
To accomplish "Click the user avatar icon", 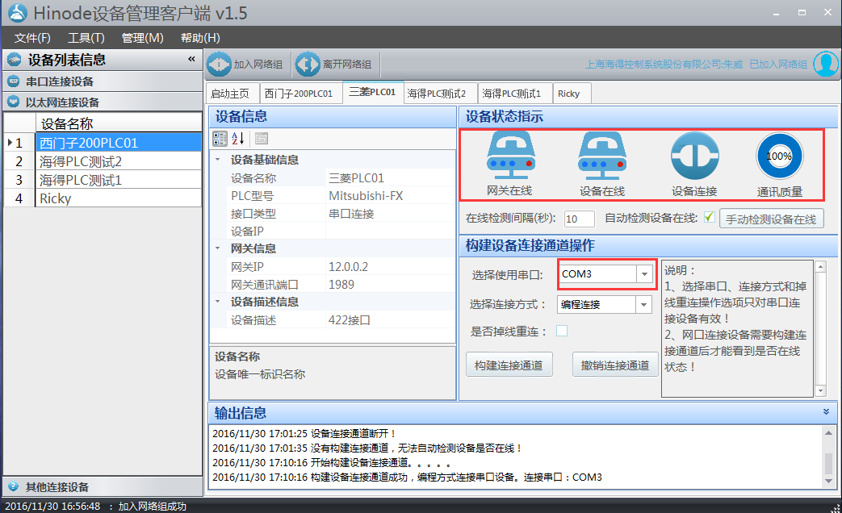I will (825, 64).
